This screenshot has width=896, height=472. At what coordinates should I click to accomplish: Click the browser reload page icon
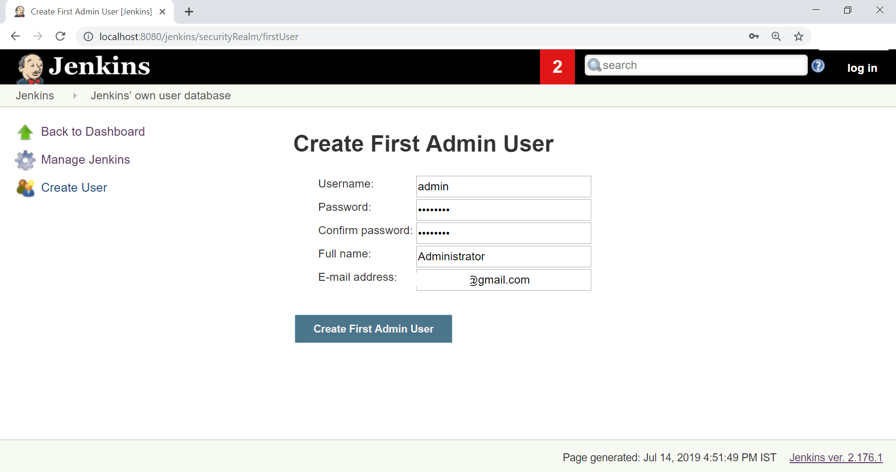60,36
